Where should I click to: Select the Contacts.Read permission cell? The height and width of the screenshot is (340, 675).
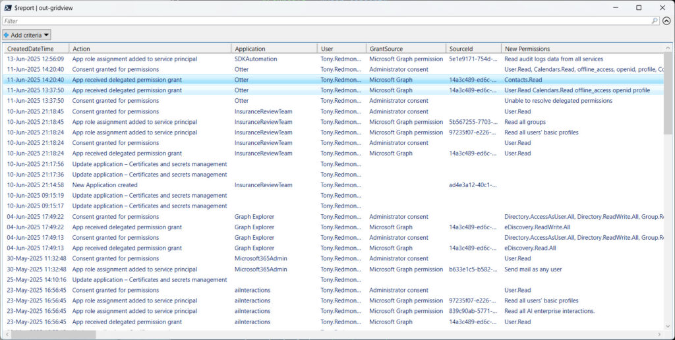pos(523,80)
